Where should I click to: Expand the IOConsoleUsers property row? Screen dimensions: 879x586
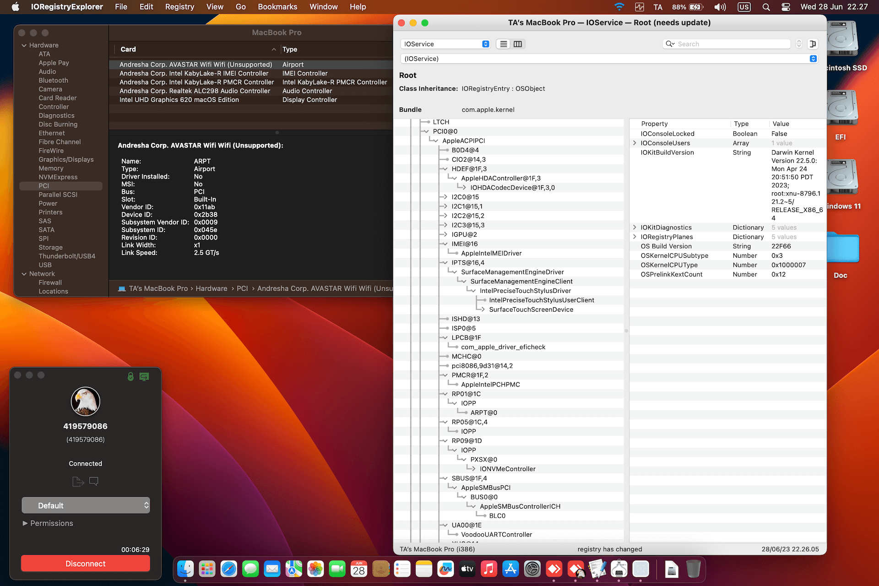pyautogui.click(x=635, y=143)
